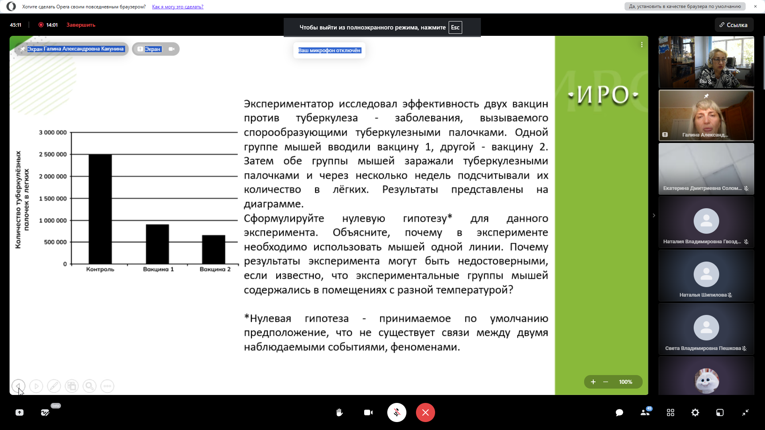765x430 pixels.
Task: Exit fullscreen with the arrows icon
Action: click(x=745, y=412)
